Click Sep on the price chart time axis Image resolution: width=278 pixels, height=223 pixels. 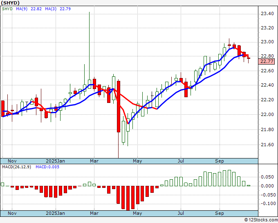tap(219, 161)
